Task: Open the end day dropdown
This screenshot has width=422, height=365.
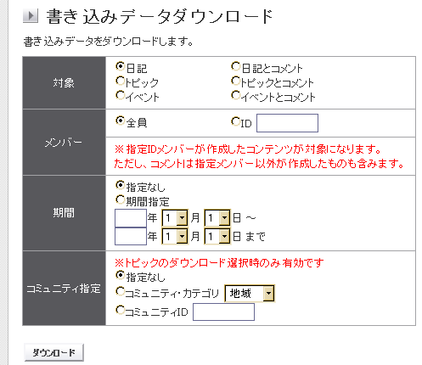Action: coord(217,236)
